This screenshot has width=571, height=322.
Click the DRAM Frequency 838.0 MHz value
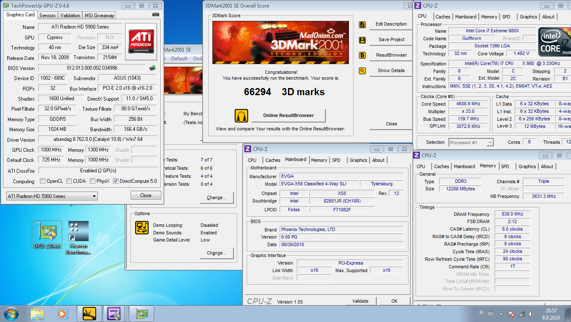[x=512, y=214]
